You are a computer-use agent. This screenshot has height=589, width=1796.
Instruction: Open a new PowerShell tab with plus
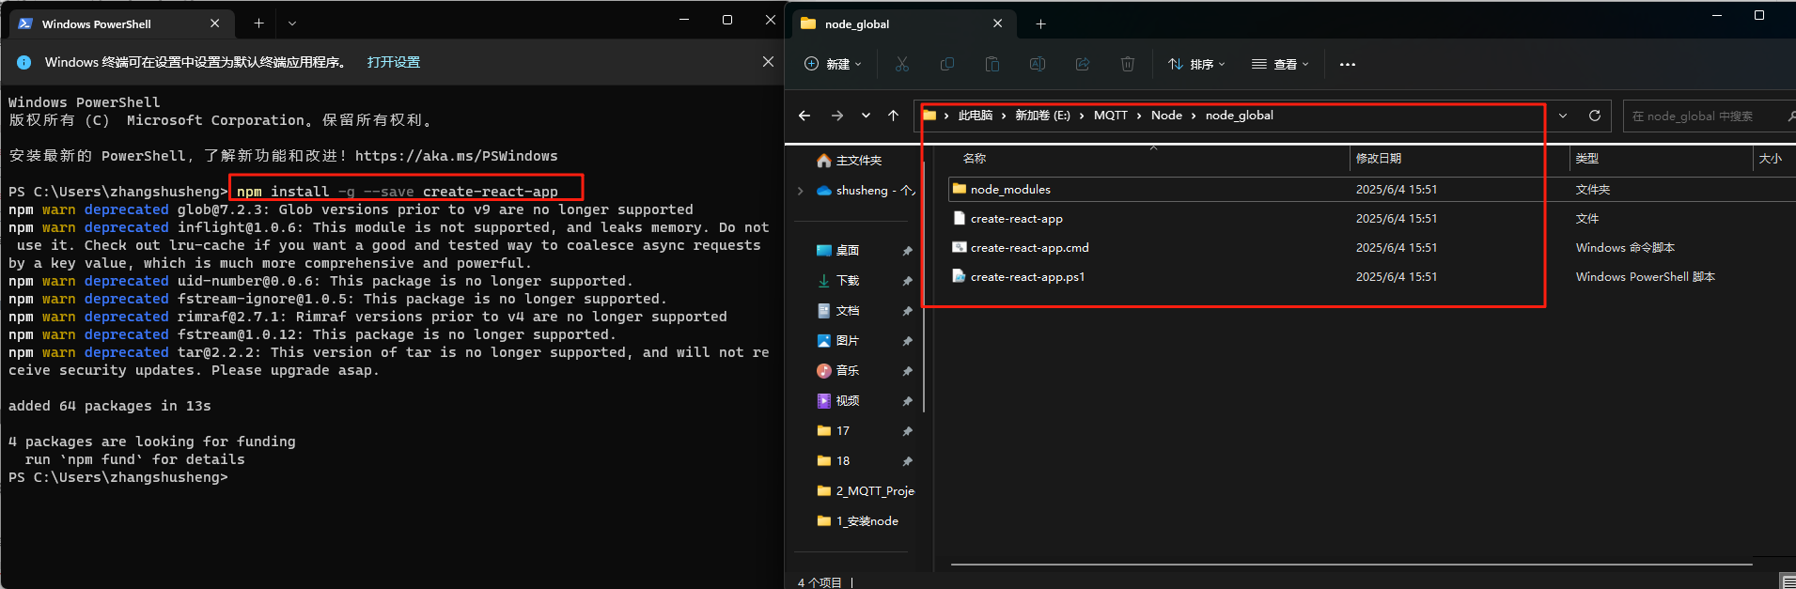pos(258,23)
